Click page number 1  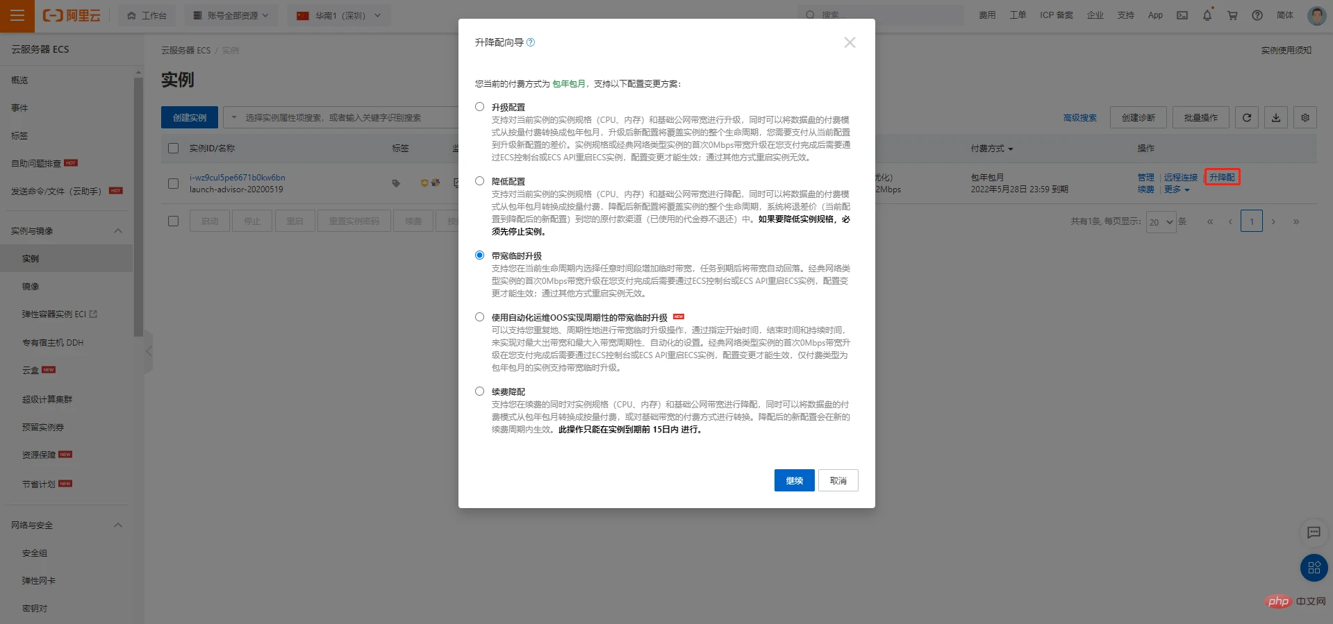click(x=1252, y=221)
